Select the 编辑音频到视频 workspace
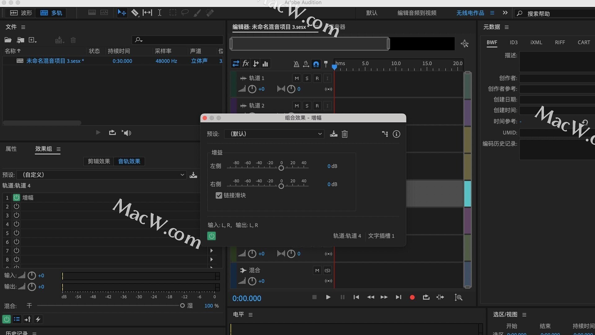Image resolution: width=595 pixels, height=335 pixels. tap(417, 13)
